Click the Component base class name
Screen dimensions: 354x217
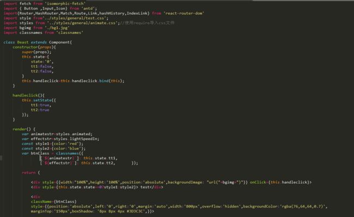(x=59, y=43)
